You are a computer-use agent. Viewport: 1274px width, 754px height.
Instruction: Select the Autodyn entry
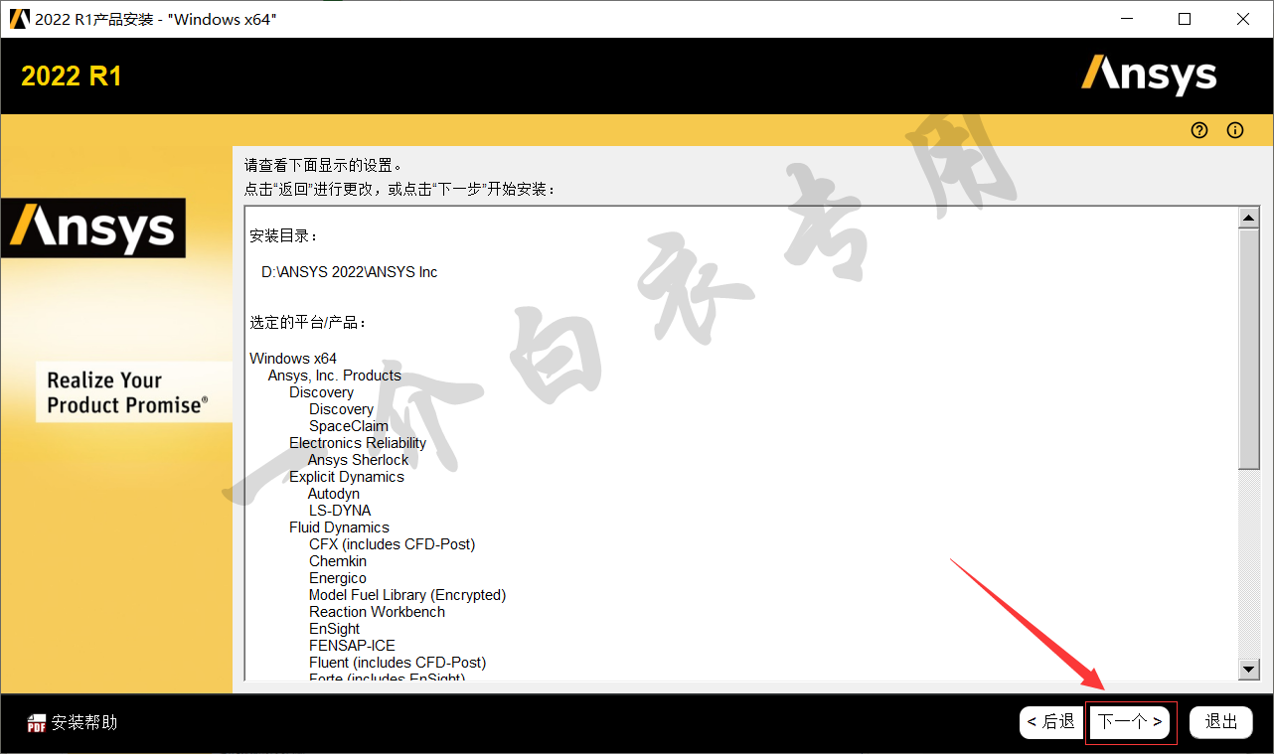pyautogui.click(x=334, y=494)
